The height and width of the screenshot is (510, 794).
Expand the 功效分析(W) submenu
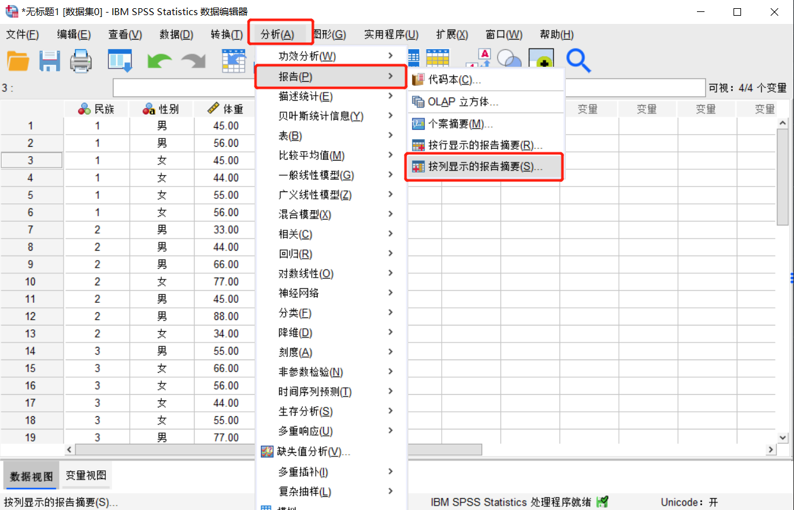[331, 57]
